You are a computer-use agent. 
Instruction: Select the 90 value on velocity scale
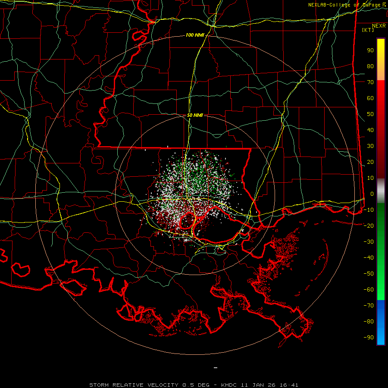(x=370, y=50)
